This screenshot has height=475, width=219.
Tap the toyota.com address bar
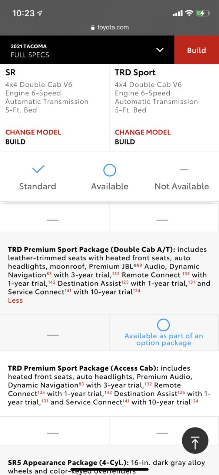pyautogui.click(x=110, y=27)
